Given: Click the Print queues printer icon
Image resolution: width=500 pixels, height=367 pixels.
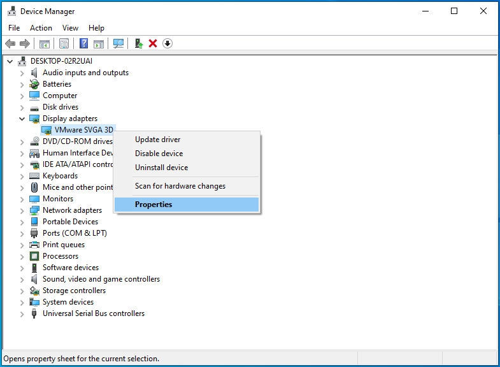Looking at the screenshot, I should point(34,245).
